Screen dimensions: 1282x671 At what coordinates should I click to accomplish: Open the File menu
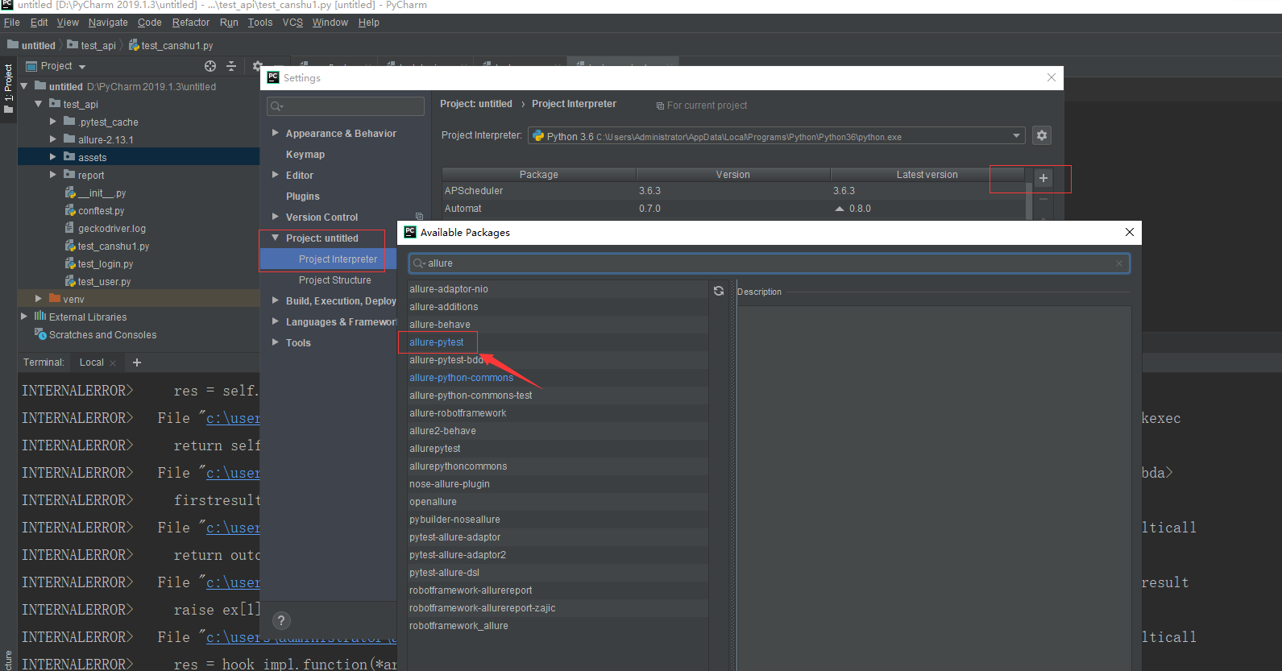coord(11,23)
